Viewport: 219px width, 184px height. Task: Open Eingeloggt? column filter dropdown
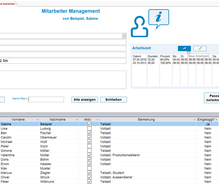216,120
